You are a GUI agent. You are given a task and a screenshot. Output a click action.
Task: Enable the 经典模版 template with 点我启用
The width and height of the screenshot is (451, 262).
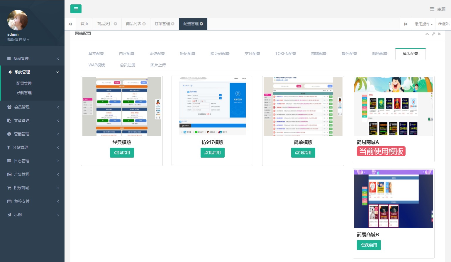pyautogui.click(x=122, y=153)
